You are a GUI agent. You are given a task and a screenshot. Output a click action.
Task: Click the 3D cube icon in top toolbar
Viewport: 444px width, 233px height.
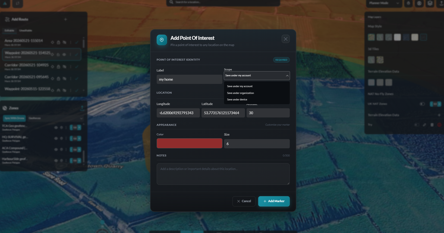430,3
